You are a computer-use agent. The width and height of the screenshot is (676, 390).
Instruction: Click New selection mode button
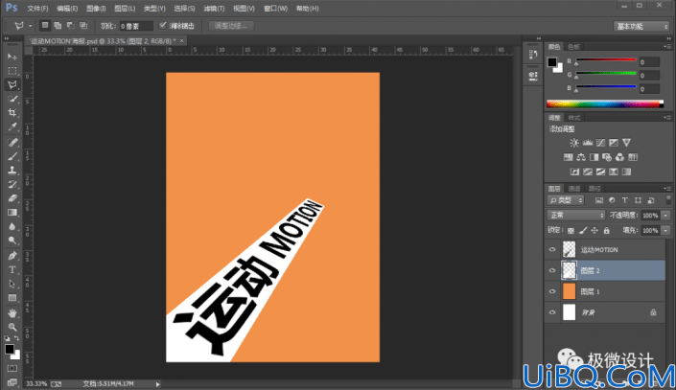(x=45, y=26)
